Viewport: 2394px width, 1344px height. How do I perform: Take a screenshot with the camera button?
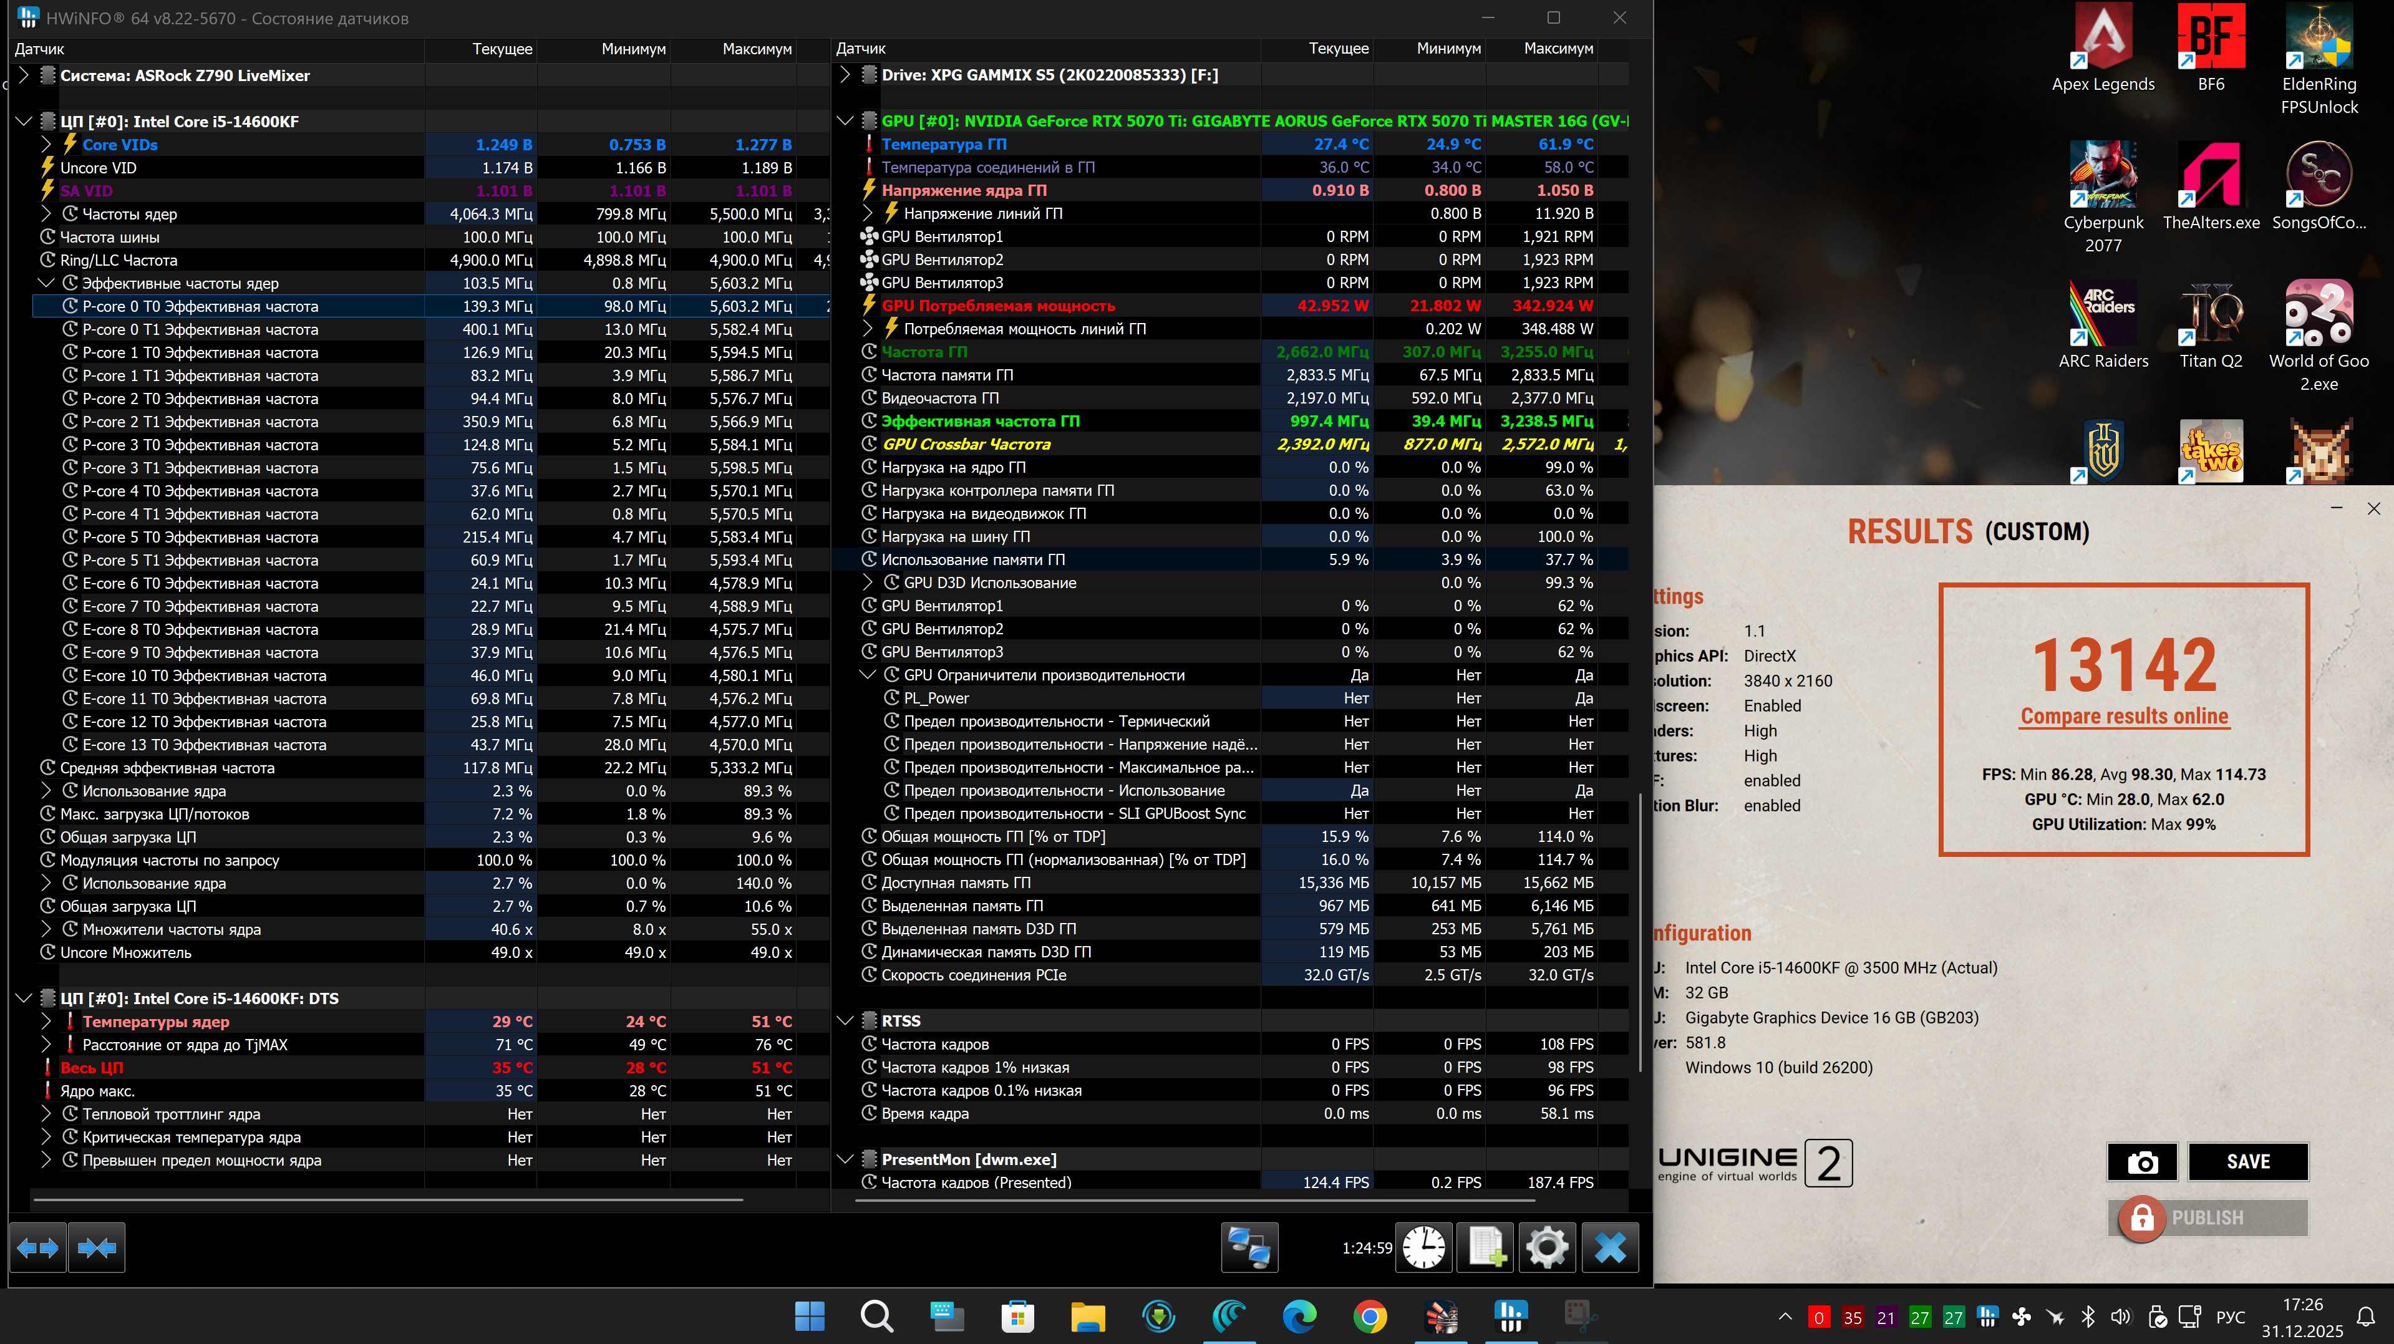[x=2142, y=1162]
